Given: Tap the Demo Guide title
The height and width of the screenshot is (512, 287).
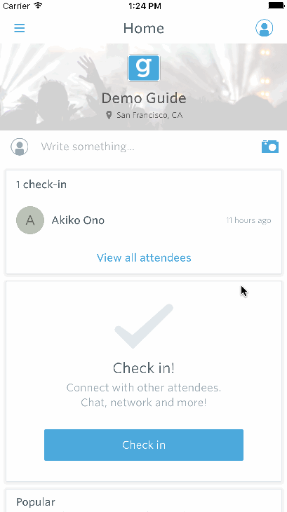Looking at the screenshot, I should tap(144, 98).
